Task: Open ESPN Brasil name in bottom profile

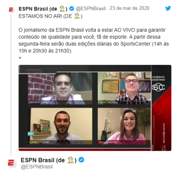Action: point(49,160)
